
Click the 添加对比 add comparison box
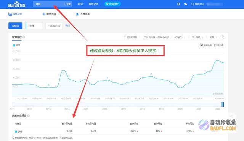pyautogui.click(x=54, y=26)
